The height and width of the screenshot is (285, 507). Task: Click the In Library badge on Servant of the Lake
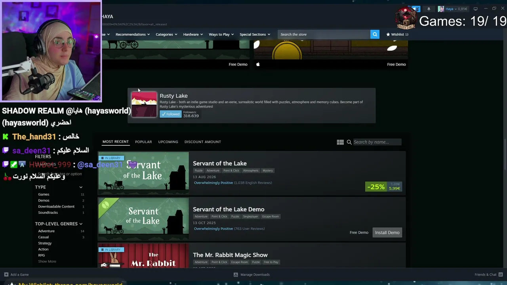point(111,158)
